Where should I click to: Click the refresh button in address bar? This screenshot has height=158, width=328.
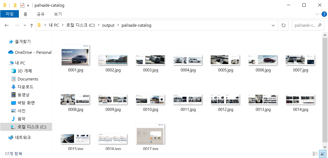[283, 25]
